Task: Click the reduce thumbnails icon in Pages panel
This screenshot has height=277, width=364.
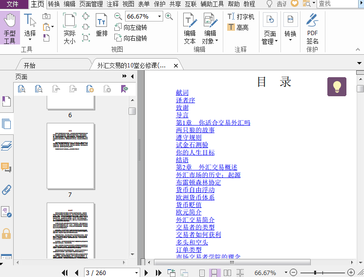Action: click(39, 89)
